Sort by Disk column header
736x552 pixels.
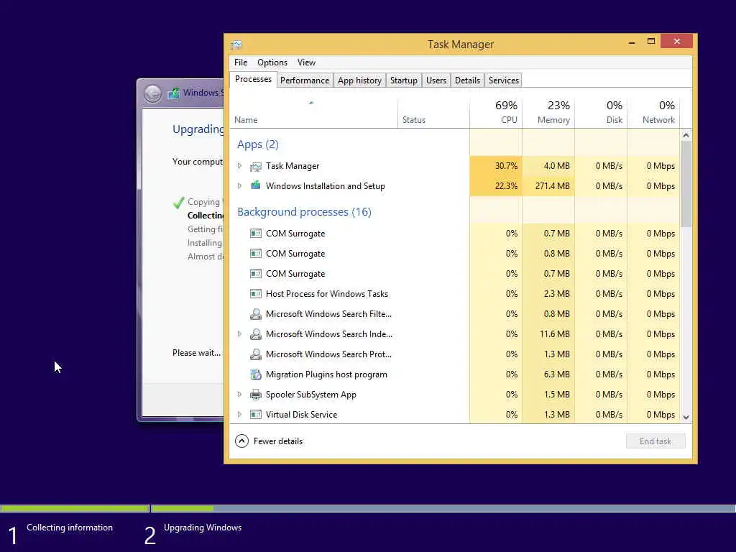601,113
